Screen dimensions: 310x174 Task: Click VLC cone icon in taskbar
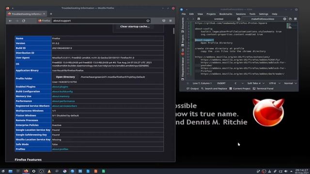[49, 171]
